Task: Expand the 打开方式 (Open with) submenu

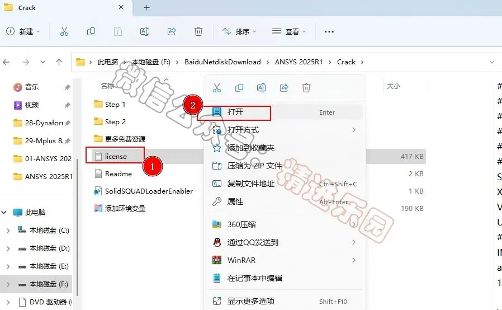Action: (285, 130)
